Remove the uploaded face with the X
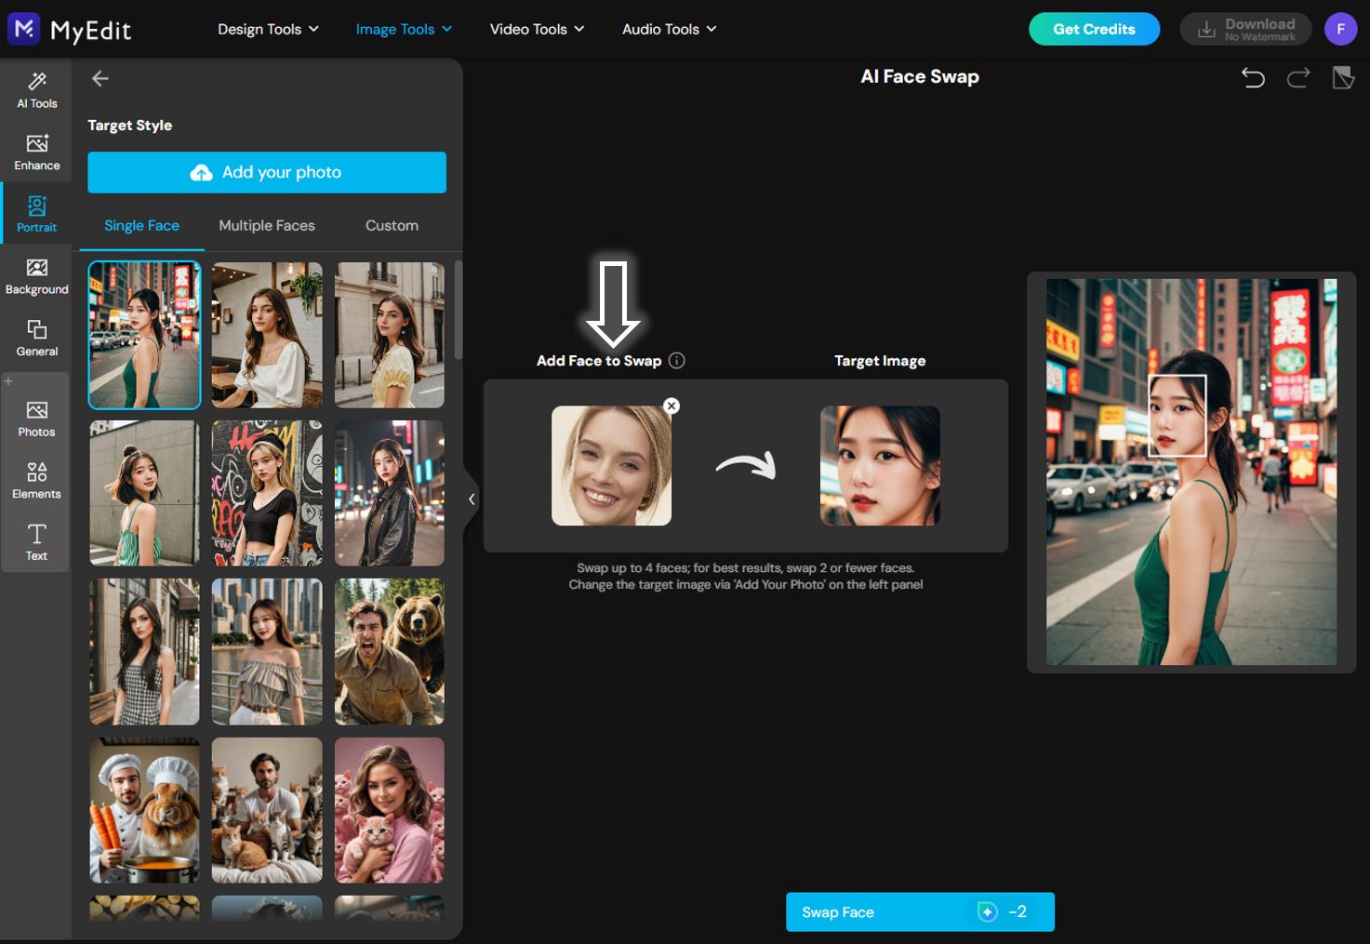 point(672,406)
